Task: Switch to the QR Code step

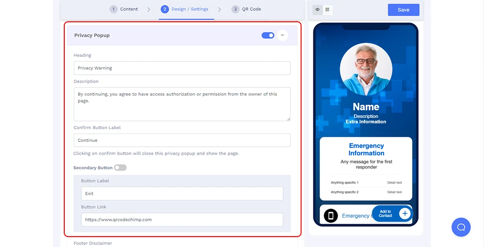Action: (x=246, y=9)
